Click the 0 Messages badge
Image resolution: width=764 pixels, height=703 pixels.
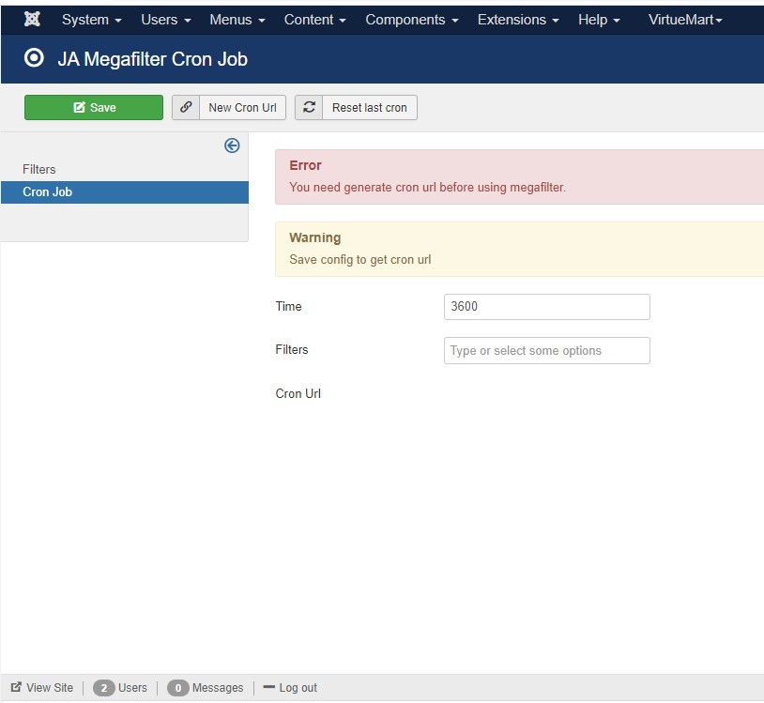point(177,687)
